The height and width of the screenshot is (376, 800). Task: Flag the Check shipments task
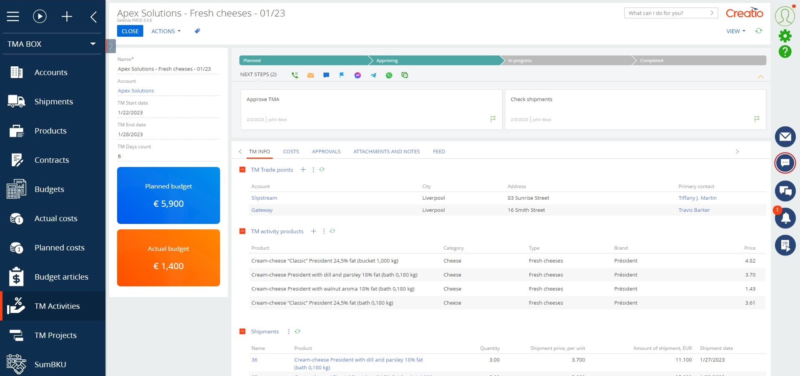point(757,119)
